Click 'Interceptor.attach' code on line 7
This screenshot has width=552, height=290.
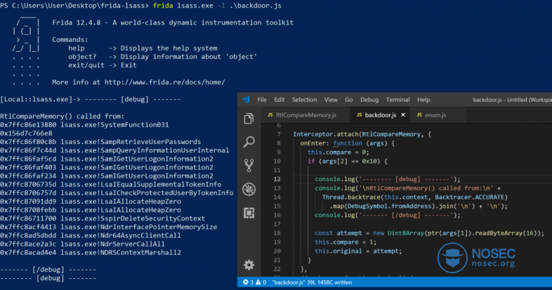tap(326, 134)
